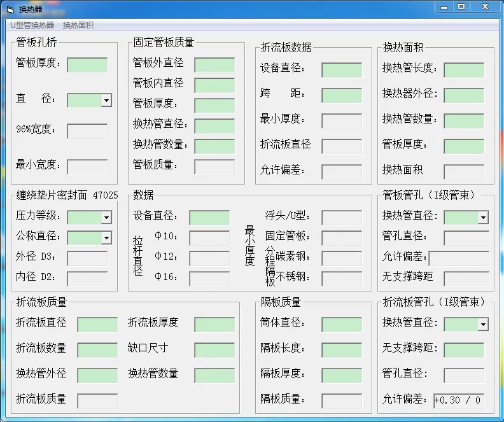Expand the 直径 dropdown in 管板孔桥
This screenshot has height=422, width=504.
point(106,101)
